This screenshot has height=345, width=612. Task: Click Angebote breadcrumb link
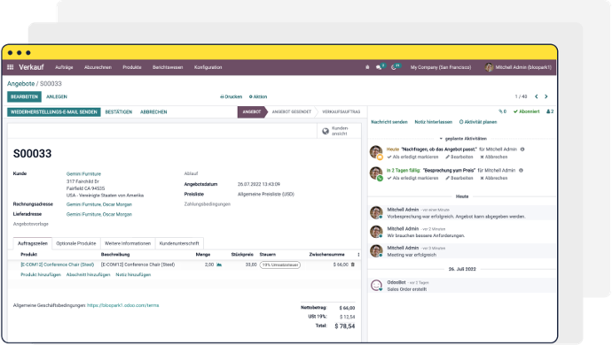[20, 84]
